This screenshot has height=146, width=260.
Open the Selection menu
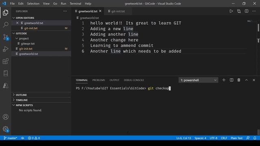point(33,4)
